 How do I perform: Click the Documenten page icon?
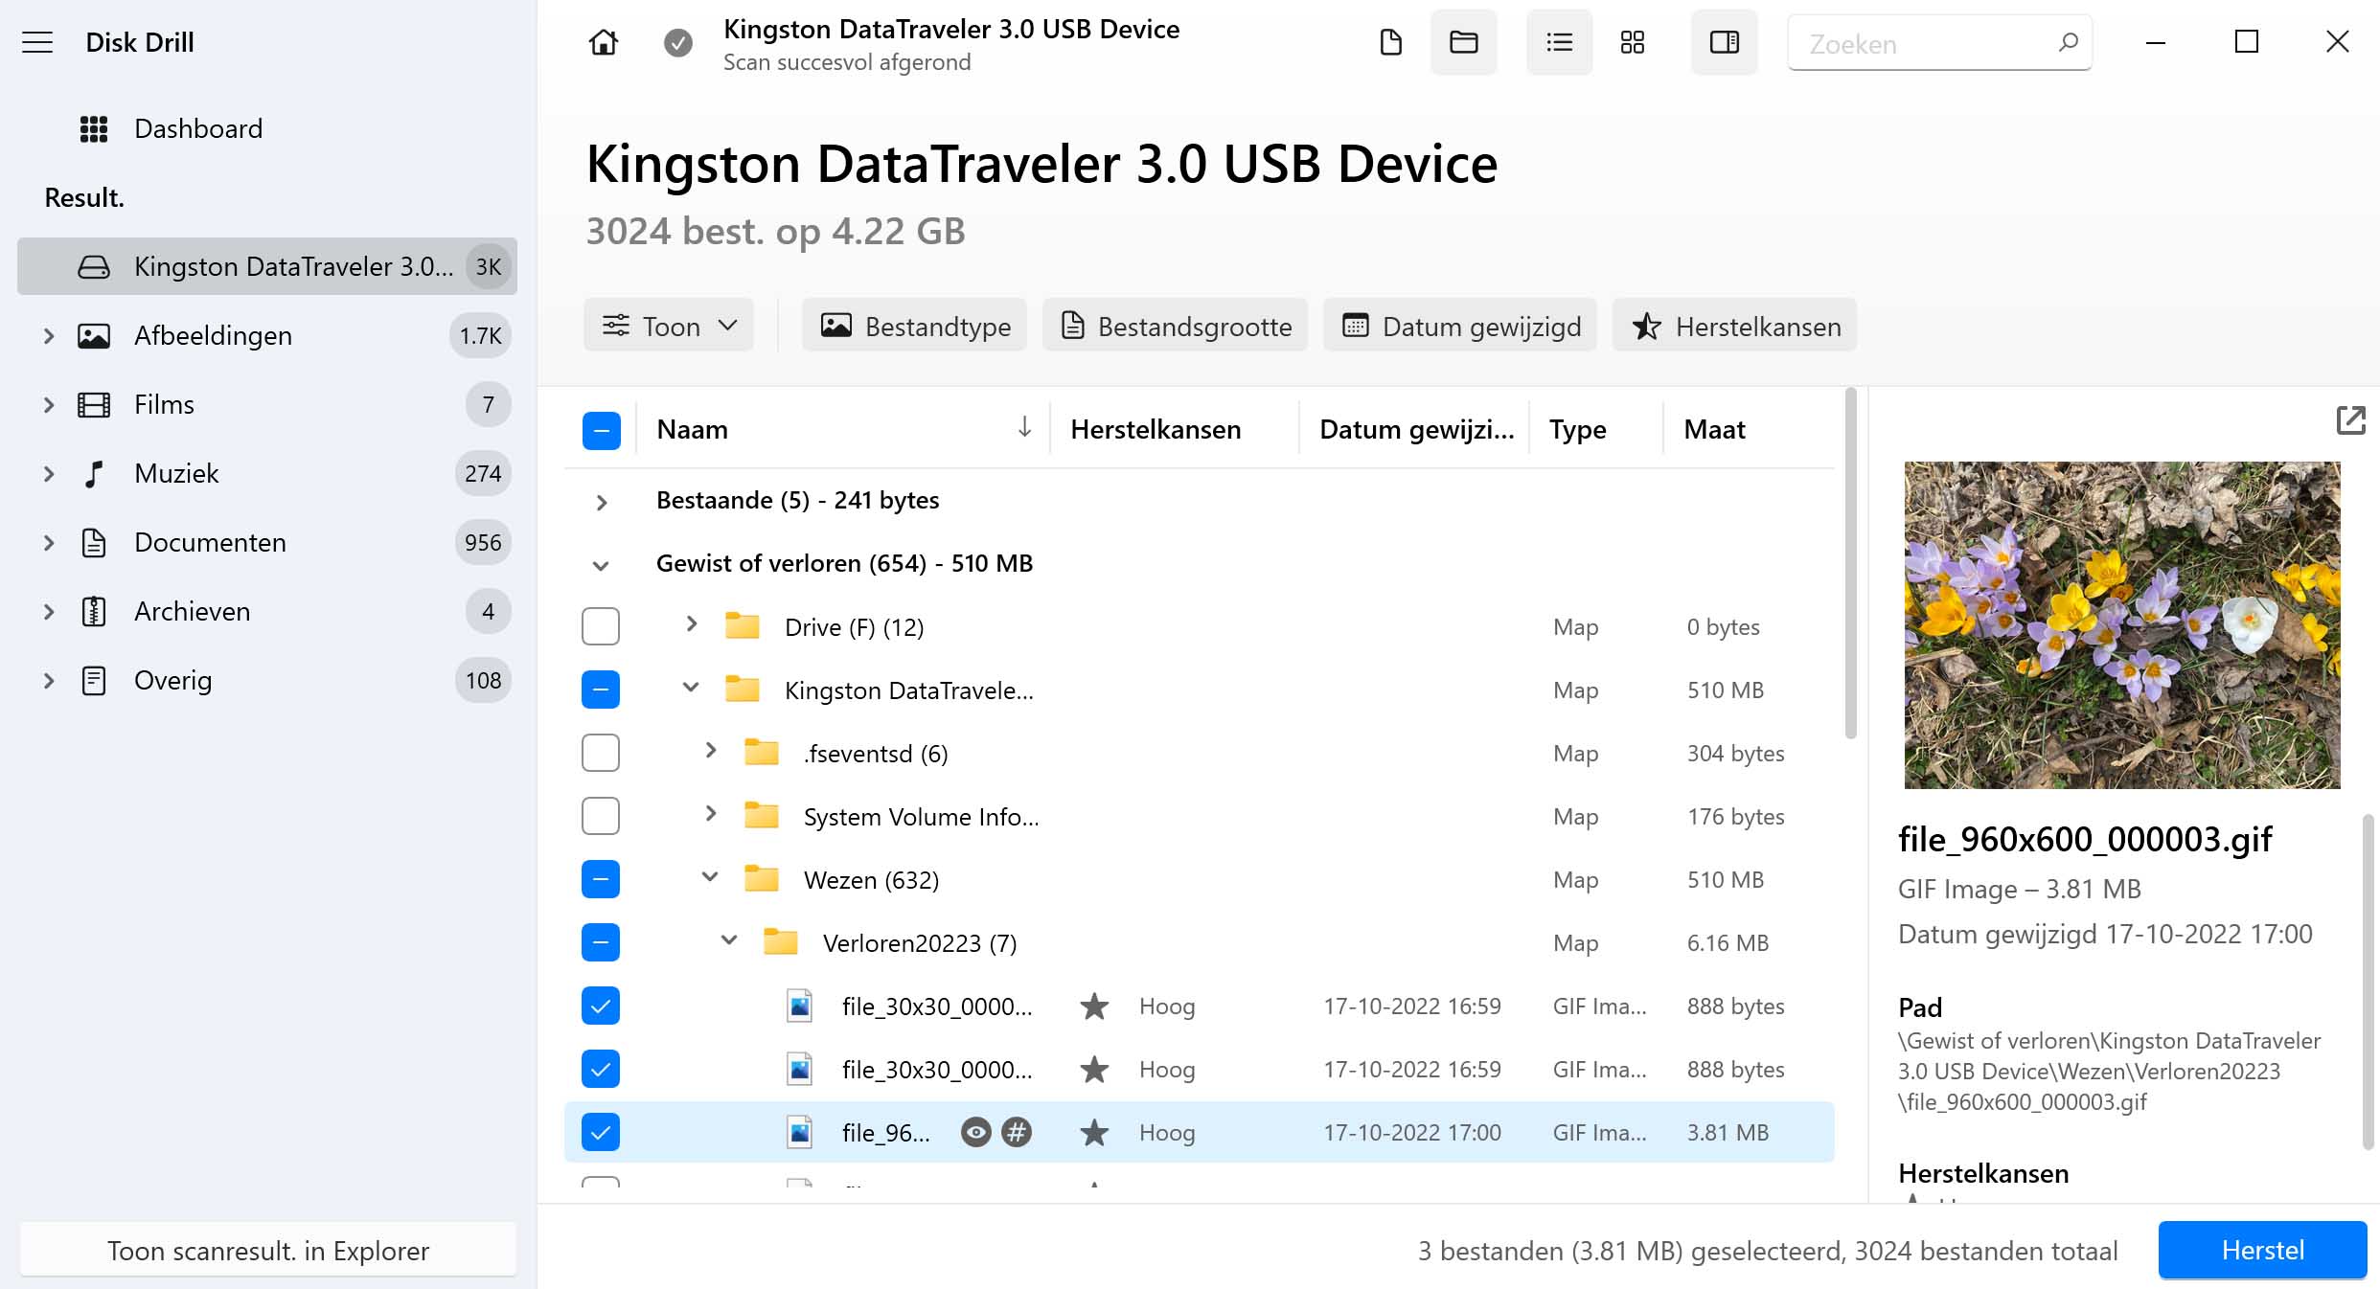click(x=94, y=542)
